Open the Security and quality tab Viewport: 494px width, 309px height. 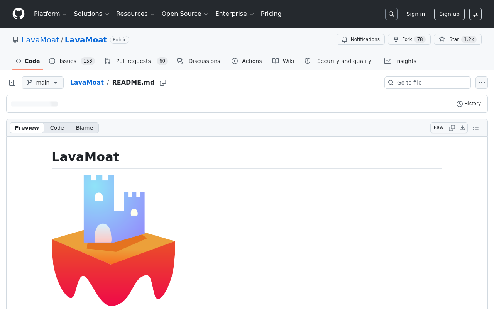point(338,61)
